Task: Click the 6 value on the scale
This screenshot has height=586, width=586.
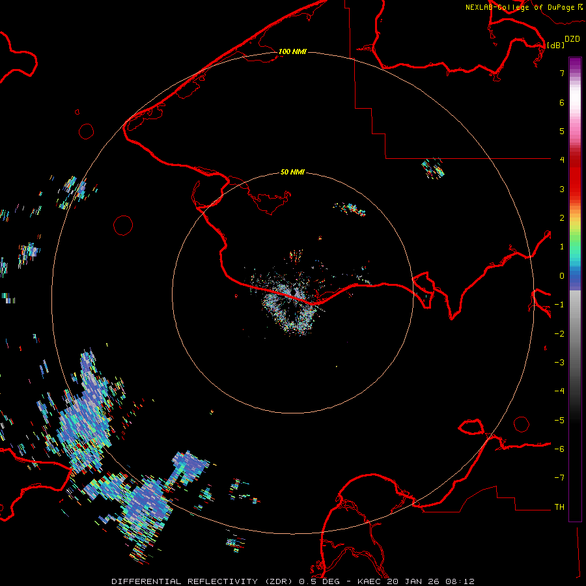Action: pos(562,102)
